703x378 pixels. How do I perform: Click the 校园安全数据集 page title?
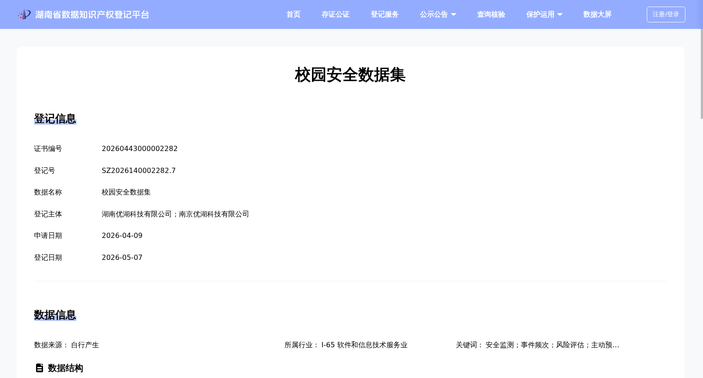(x=350, y=75)
